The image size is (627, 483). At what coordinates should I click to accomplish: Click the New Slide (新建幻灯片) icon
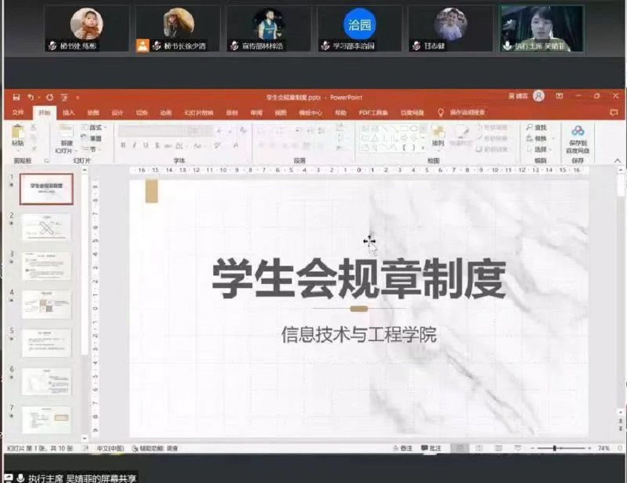point(65,134)
